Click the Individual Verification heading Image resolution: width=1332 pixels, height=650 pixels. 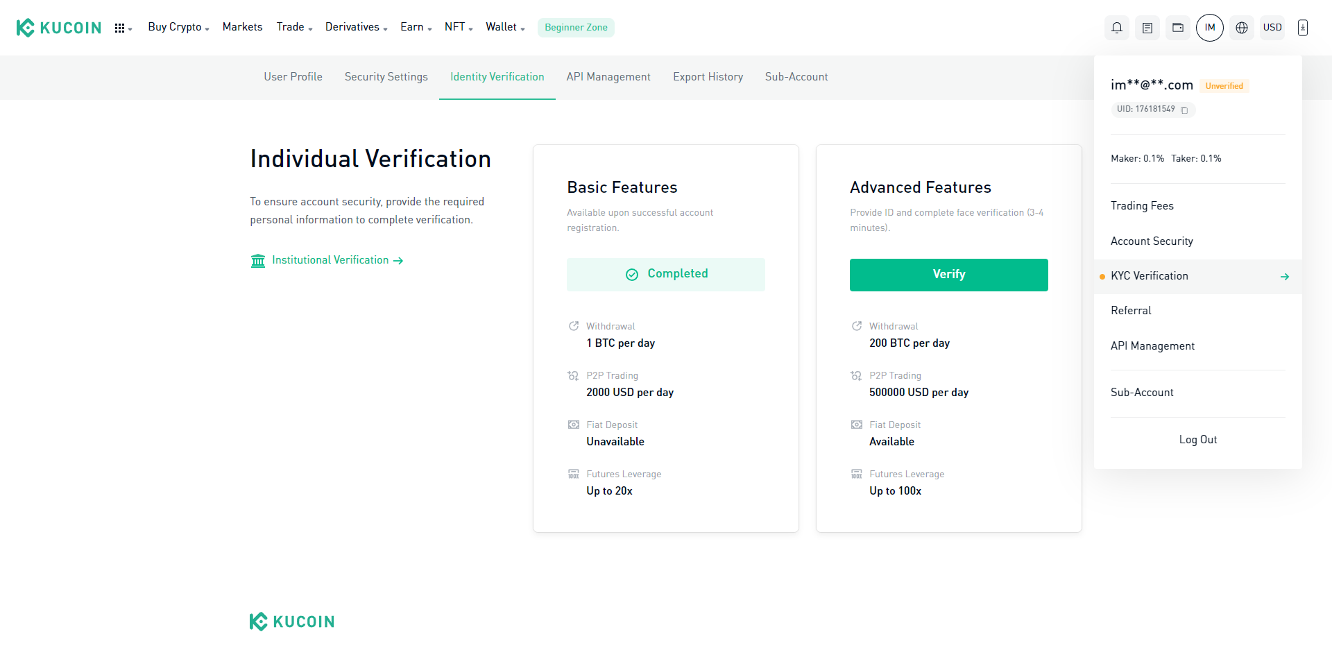coord(370,159)
